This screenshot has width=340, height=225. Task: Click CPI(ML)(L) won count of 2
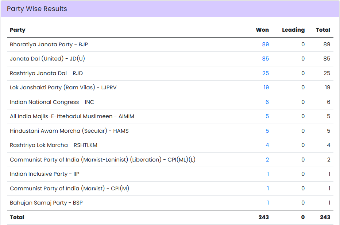[x=267, y=160]
